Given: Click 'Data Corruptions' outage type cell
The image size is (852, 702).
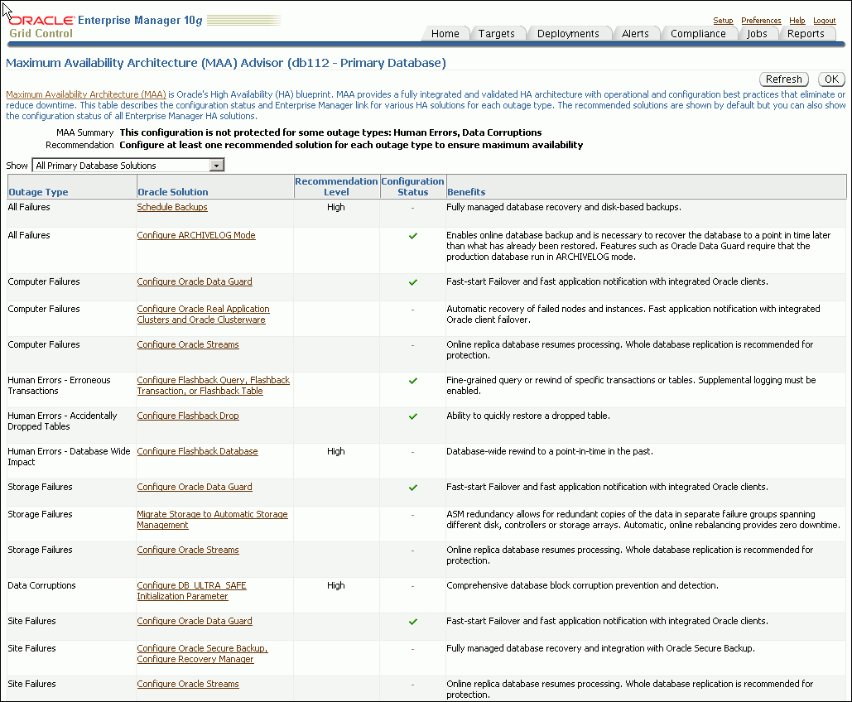Looking at the screenshot, I should click(42, 585).
